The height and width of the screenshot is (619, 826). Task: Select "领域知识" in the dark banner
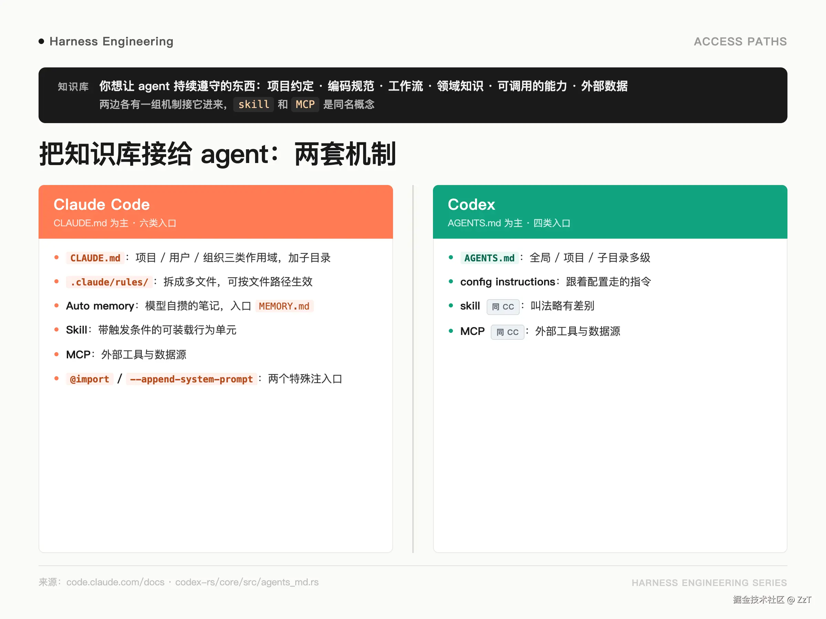tap(460, 86)
